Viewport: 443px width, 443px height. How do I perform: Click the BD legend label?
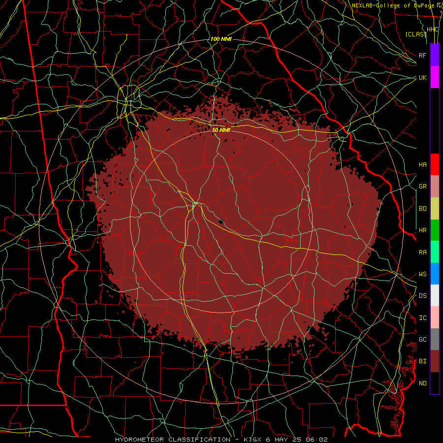coord(422,209)
